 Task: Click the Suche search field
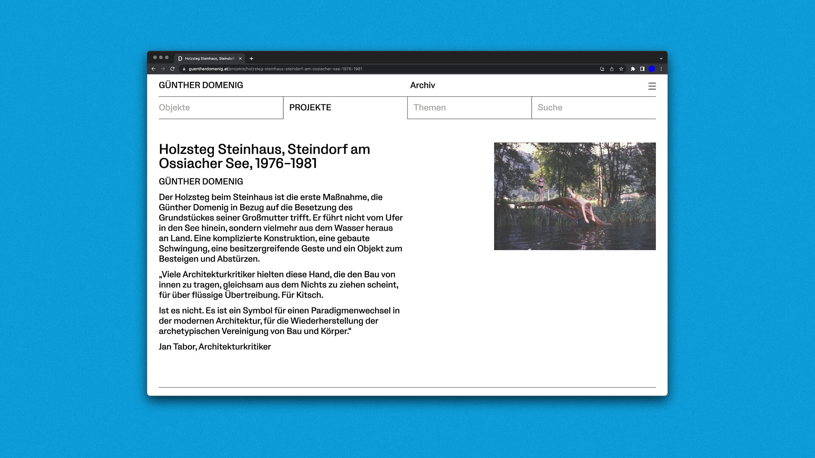[593, 108]
